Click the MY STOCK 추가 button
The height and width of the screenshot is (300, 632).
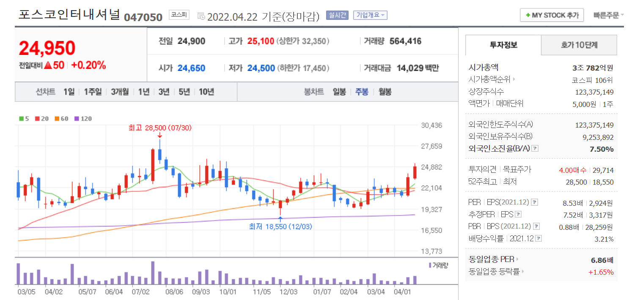pyautogui.click(x=552, y=15)
